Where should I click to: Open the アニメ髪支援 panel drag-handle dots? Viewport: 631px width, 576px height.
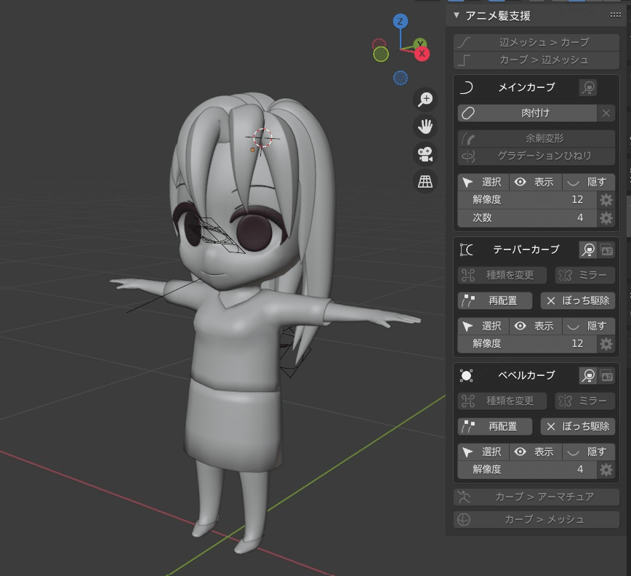point(615,15)
